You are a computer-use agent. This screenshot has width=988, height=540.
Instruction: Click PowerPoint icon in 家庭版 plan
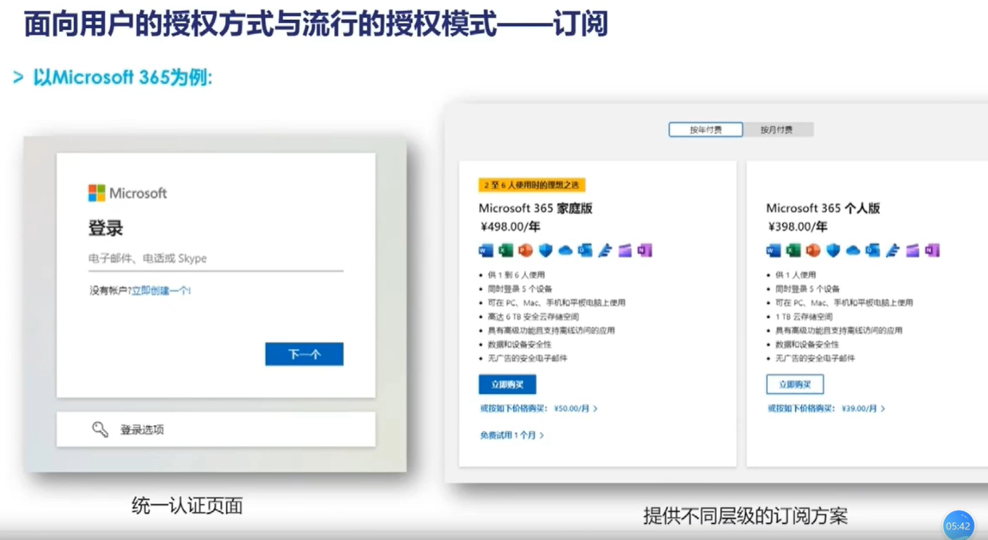tap(525, 250)
